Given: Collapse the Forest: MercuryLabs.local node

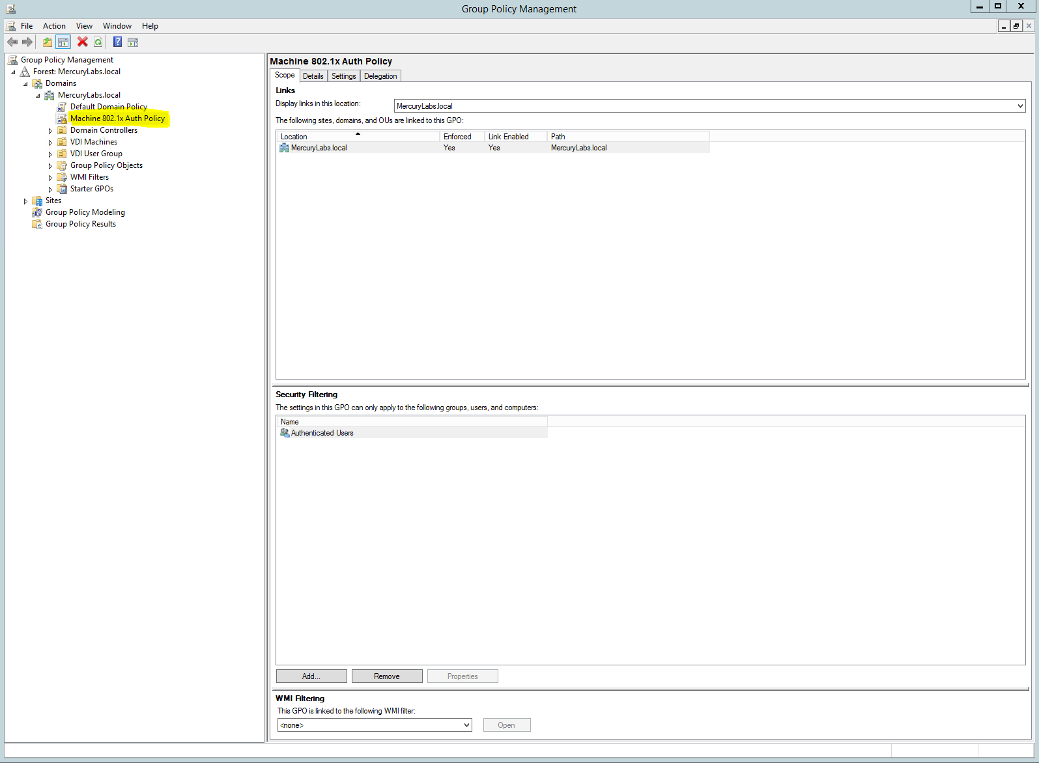Looking at the screenshot, I should (x=13, y=72).
